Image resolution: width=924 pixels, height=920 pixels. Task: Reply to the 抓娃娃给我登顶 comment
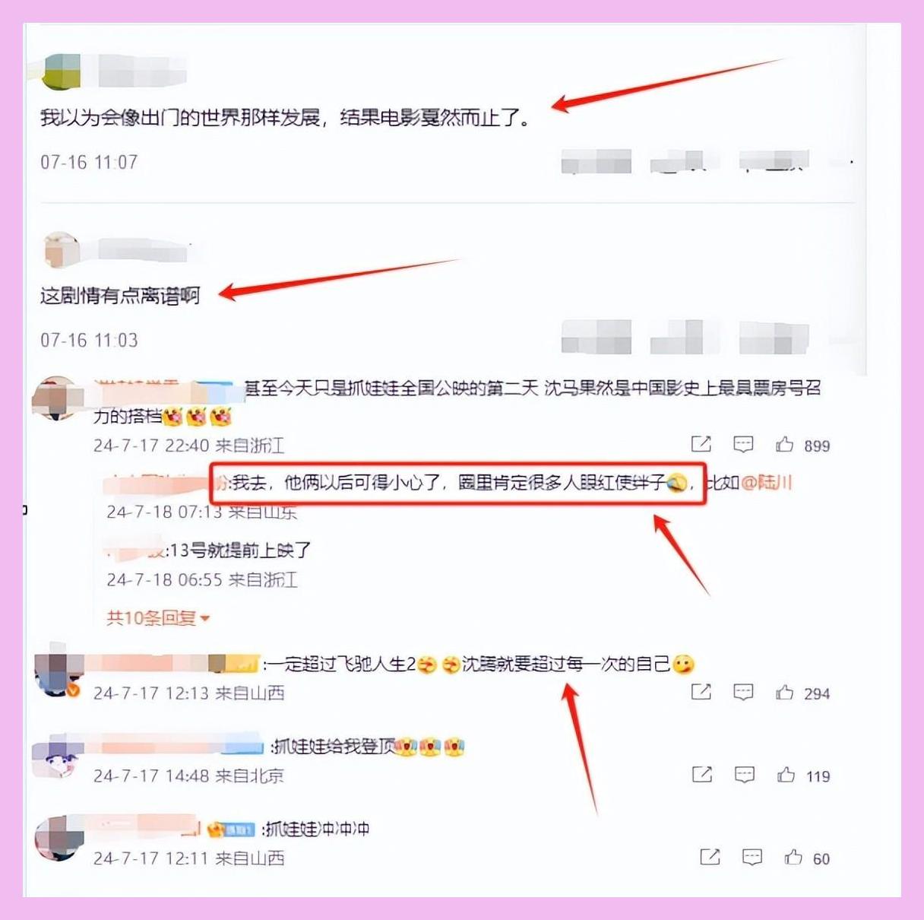point(745,775)
